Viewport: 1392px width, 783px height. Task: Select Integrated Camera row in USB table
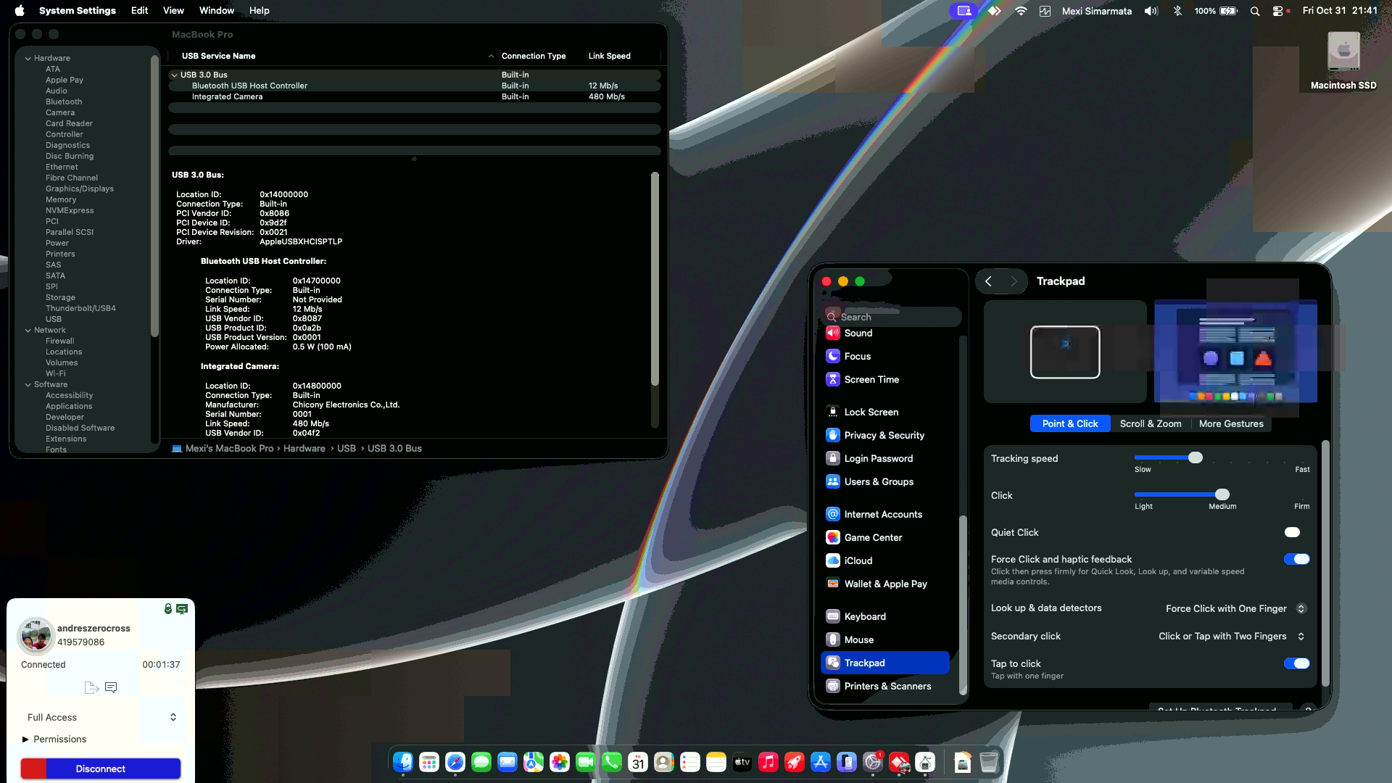tap(415, 96)
